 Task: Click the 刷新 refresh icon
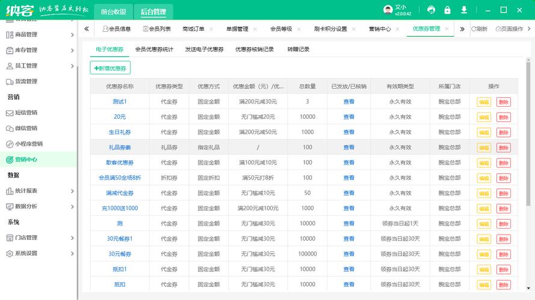[480, 29]
